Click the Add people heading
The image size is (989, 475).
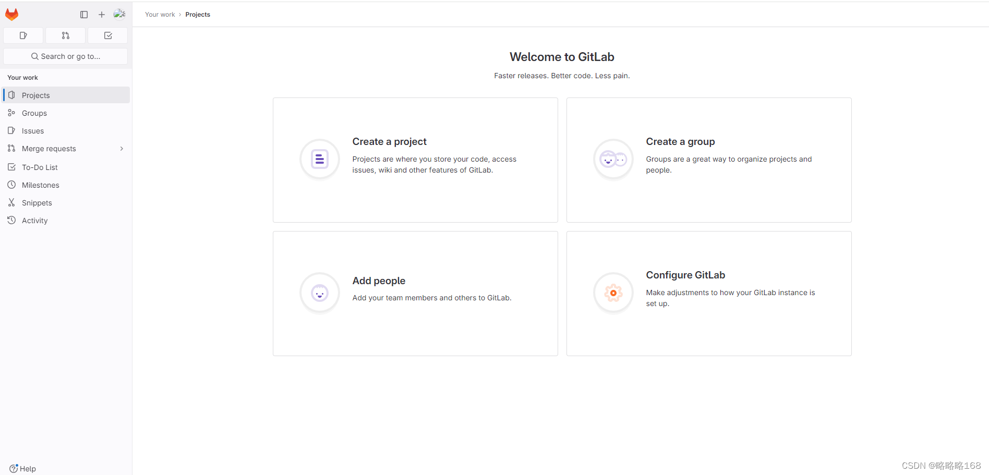(x=379, y=281)
